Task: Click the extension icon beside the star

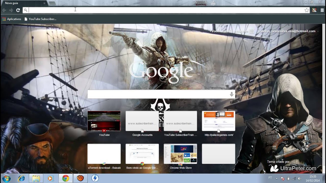Action: click(x=315, y=10)
